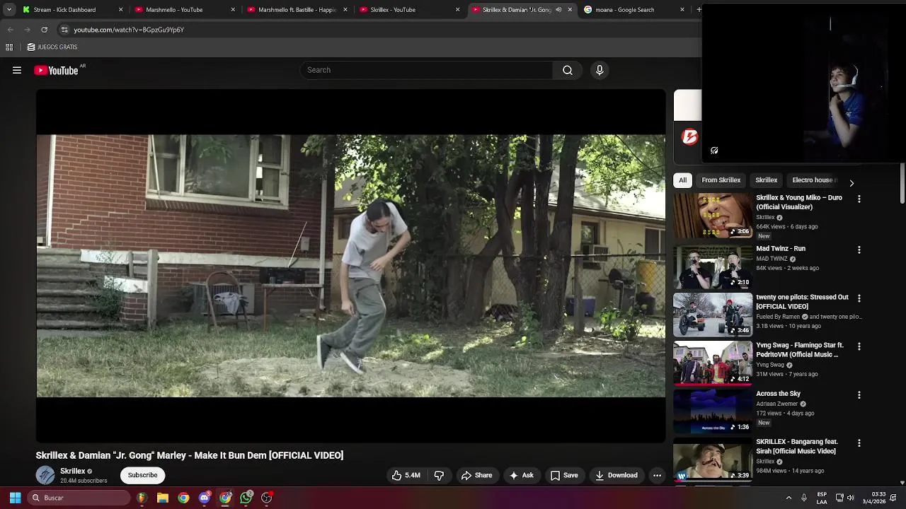Download the current video
This screenshot has height=509, width=906.
(x=617, y=475)
